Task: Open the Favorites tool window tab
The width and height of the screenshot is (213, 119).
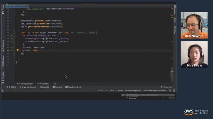Action: pos(3,78)
